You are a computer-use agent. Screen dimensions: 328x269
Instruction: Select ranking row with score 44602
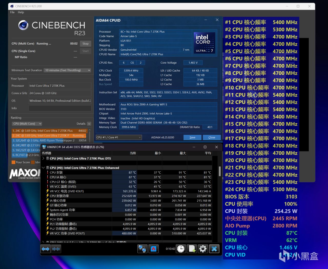[x=49, y=131]
